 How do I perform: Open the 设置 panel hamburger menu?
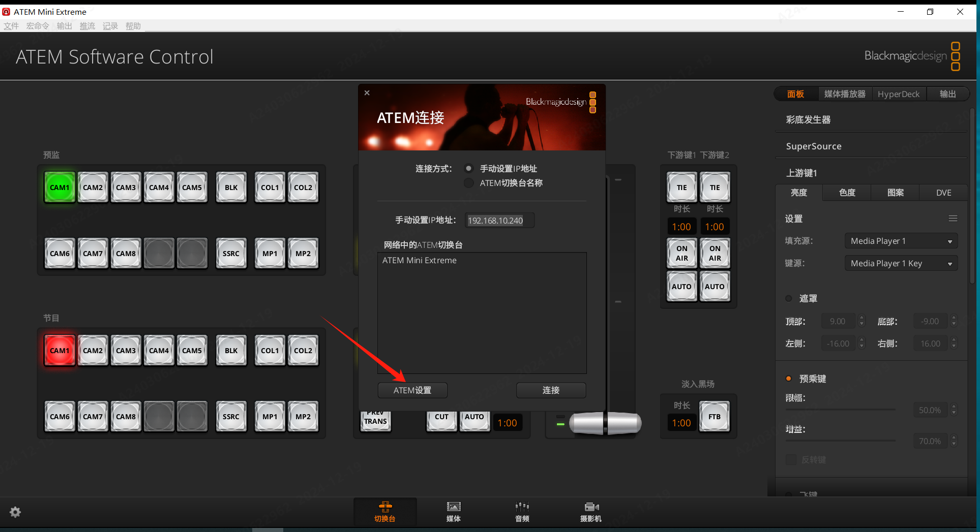pyautogui.click(x=953, y=218)
